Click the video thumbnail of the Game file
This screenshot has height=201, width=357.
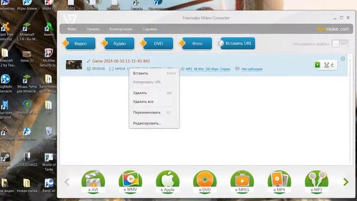click(74, 65)
